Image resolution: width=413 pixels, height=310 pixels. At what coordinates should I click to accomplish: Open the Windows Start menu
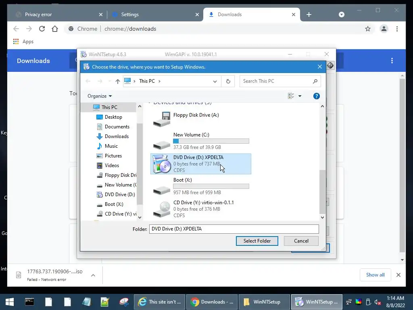point(10,302)
